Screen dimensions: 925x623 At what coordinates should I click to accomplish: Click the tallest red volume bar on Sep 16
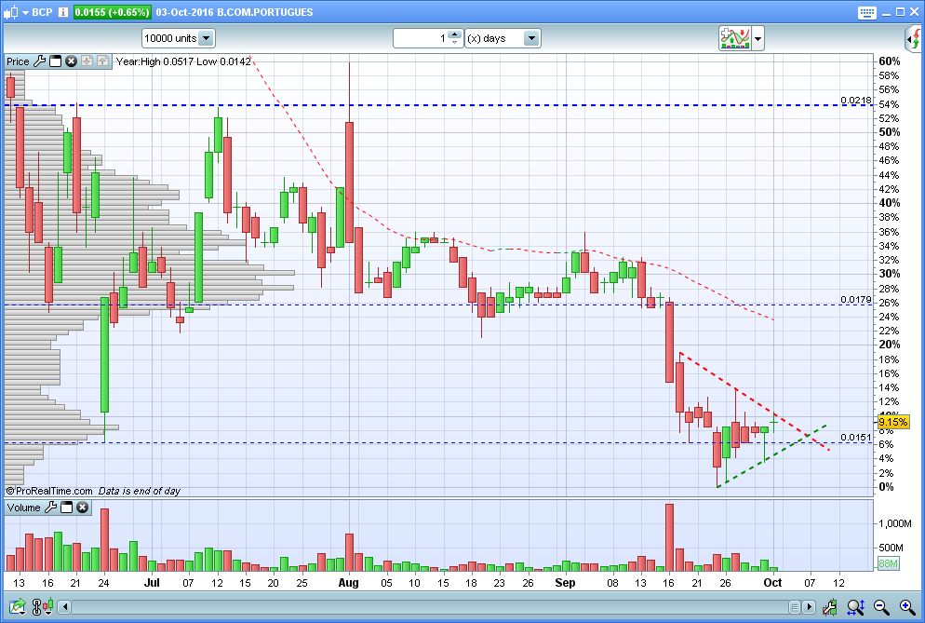[x=669, y=537]
